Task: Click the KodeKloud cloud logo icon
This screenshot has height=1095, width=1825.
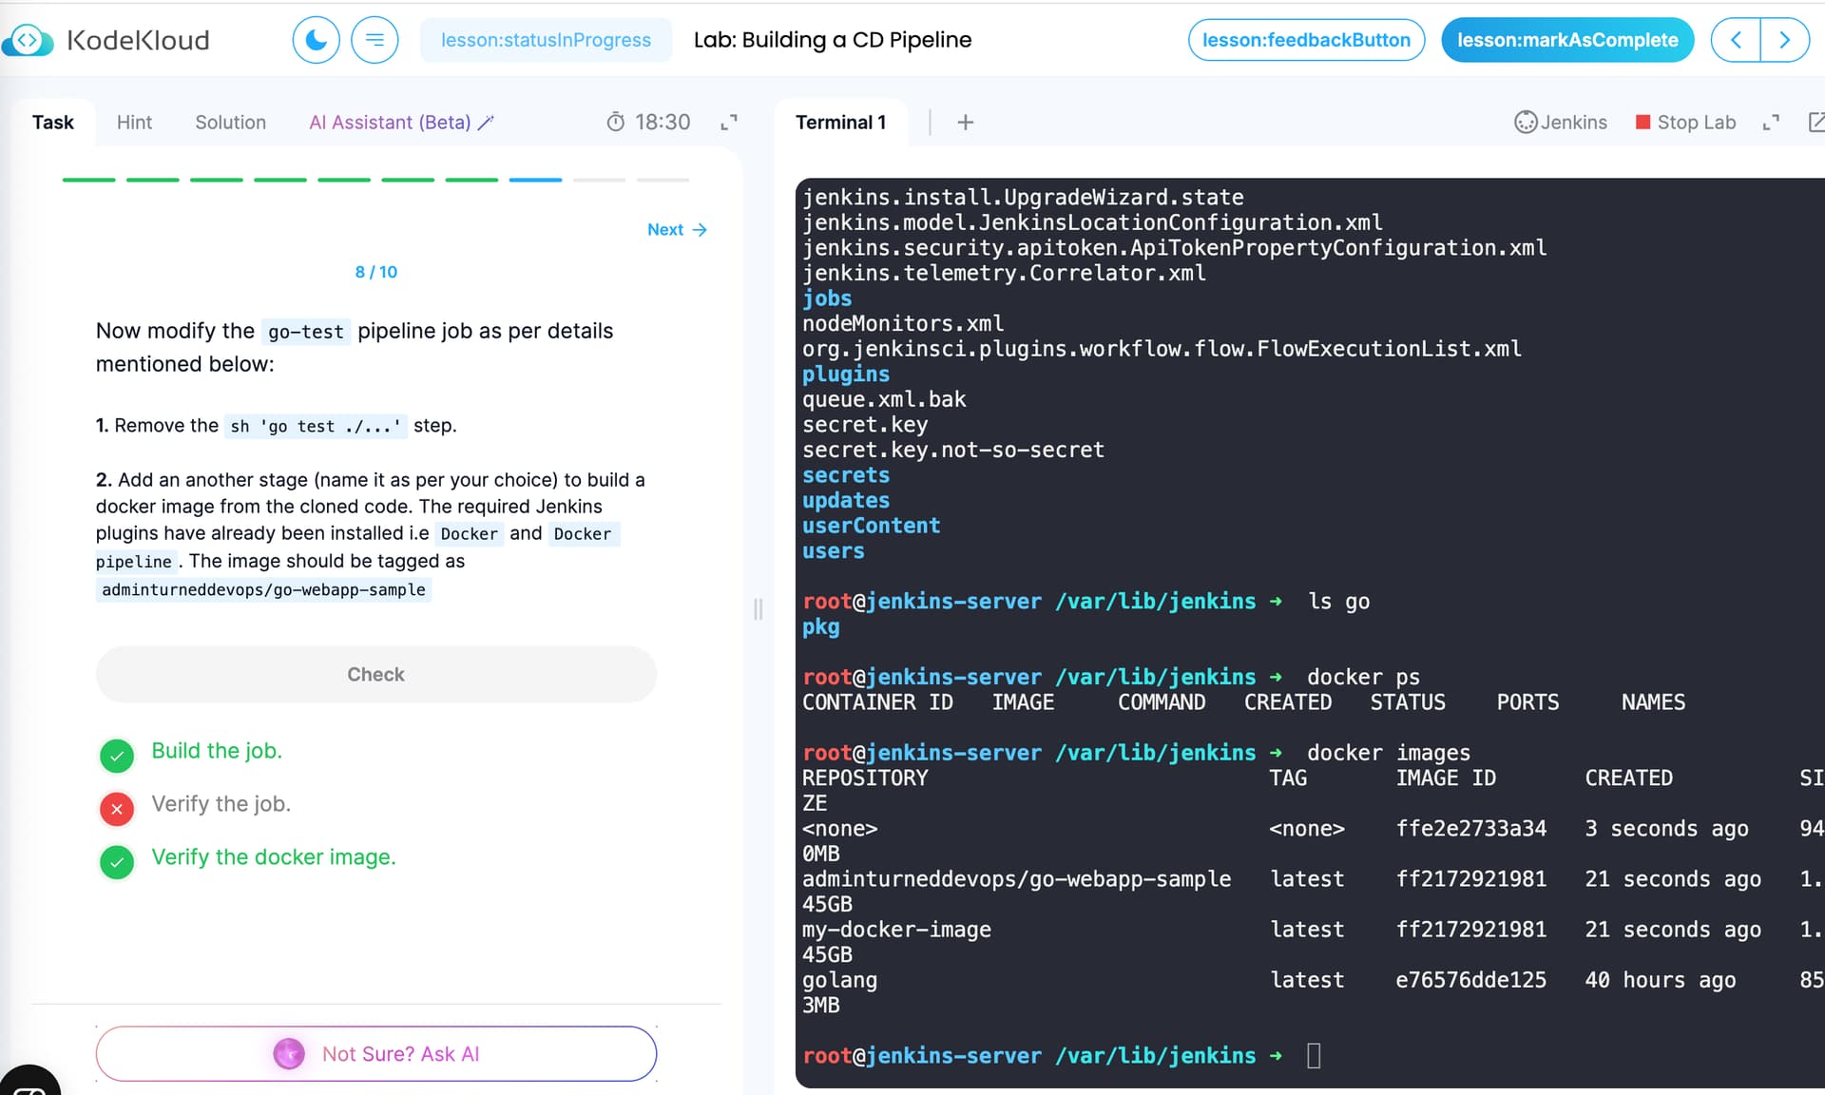Action: click(28, 40)
